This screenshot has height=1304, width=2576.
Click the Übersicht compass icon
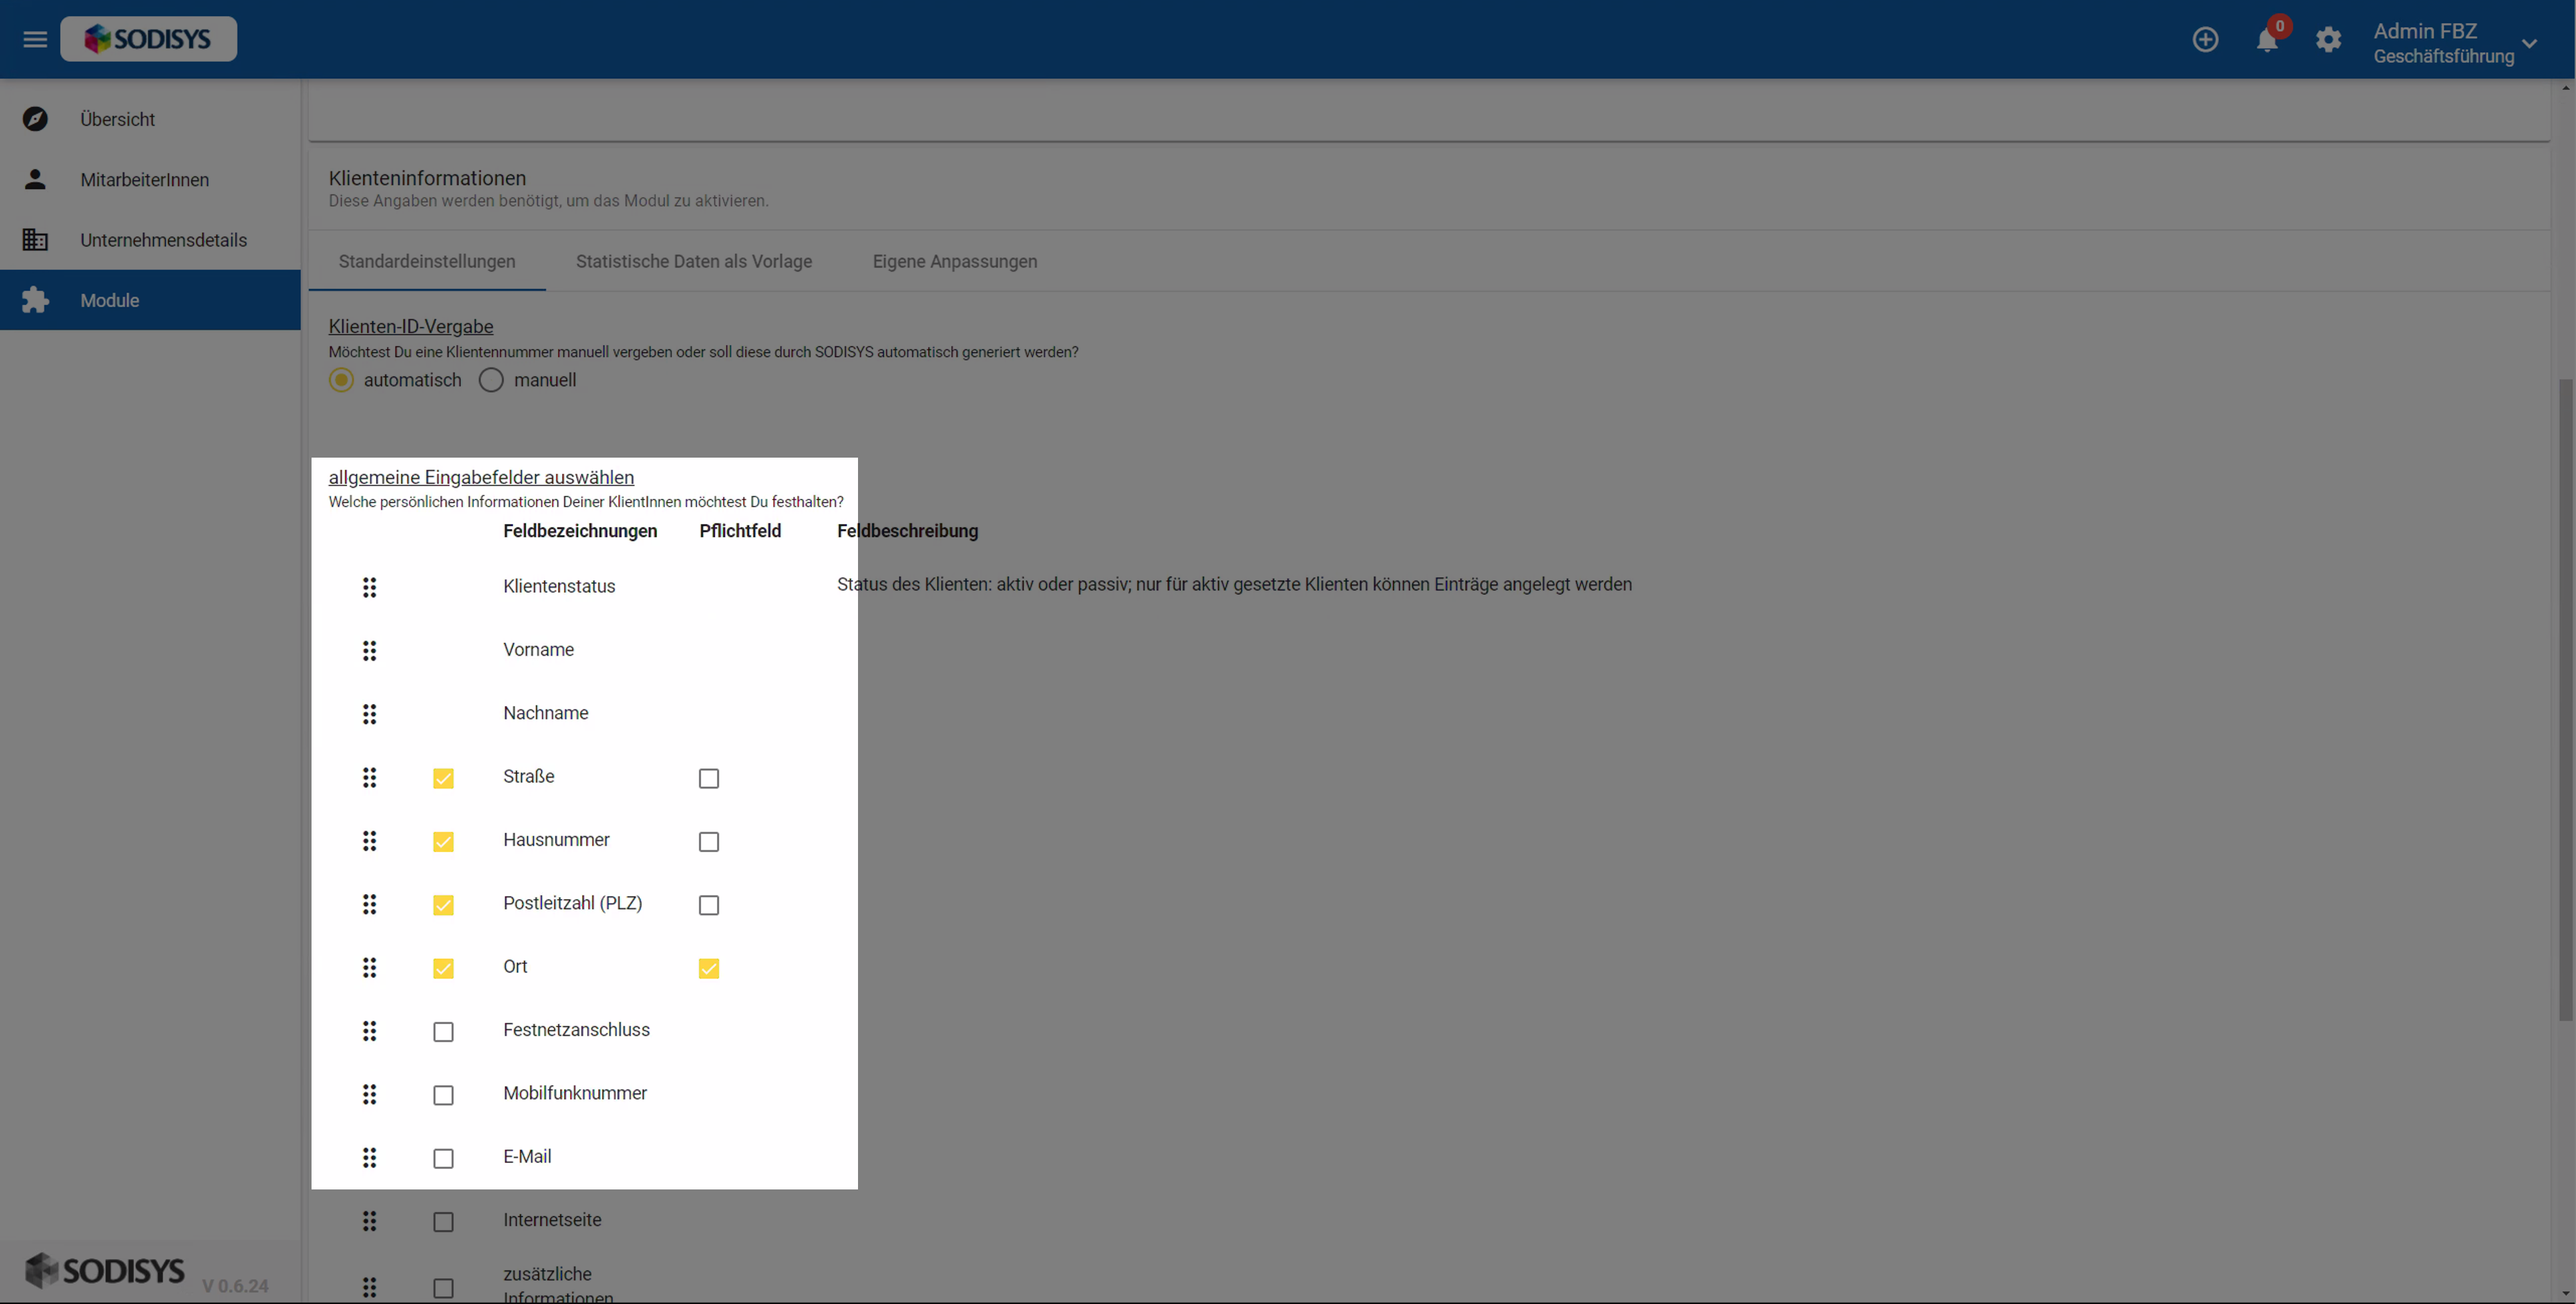[x=35, y=119]
